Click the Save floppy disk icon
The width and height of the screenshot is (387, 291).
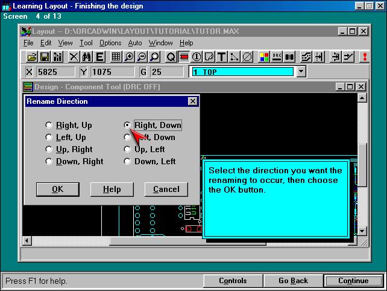(x=45, y=57)
